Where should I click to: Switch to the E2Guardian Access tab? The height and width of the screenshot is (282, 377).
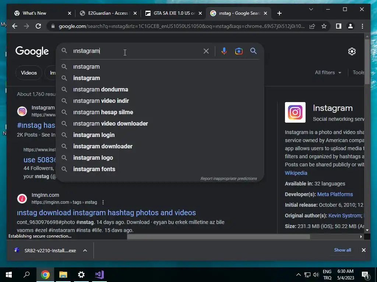tap(108, 13)
